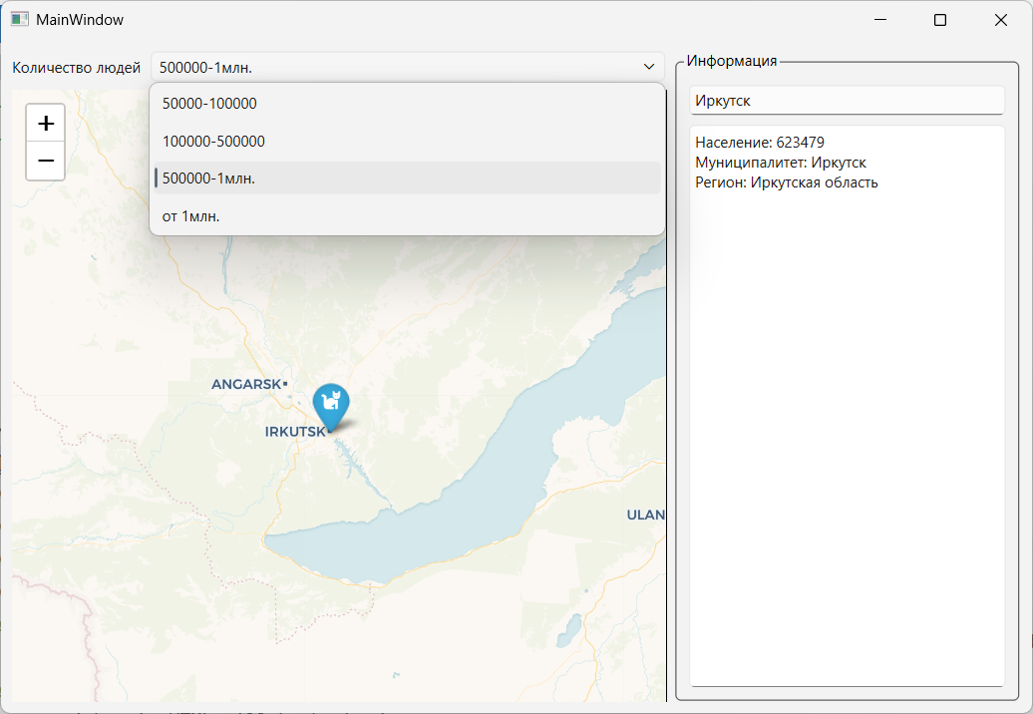Click the blue cat marker pin on map
This screenshot has width=1033, height=714.
point(330,404)
